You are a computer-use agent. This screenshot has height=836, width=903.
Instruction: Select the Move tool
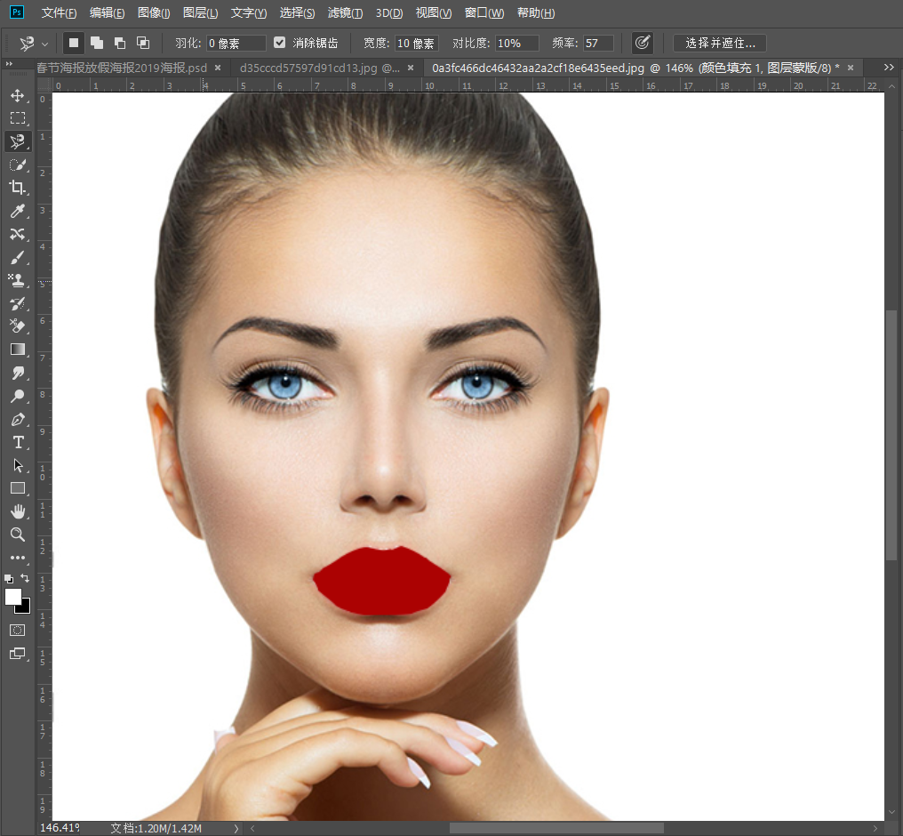click(x=17, y=95)
